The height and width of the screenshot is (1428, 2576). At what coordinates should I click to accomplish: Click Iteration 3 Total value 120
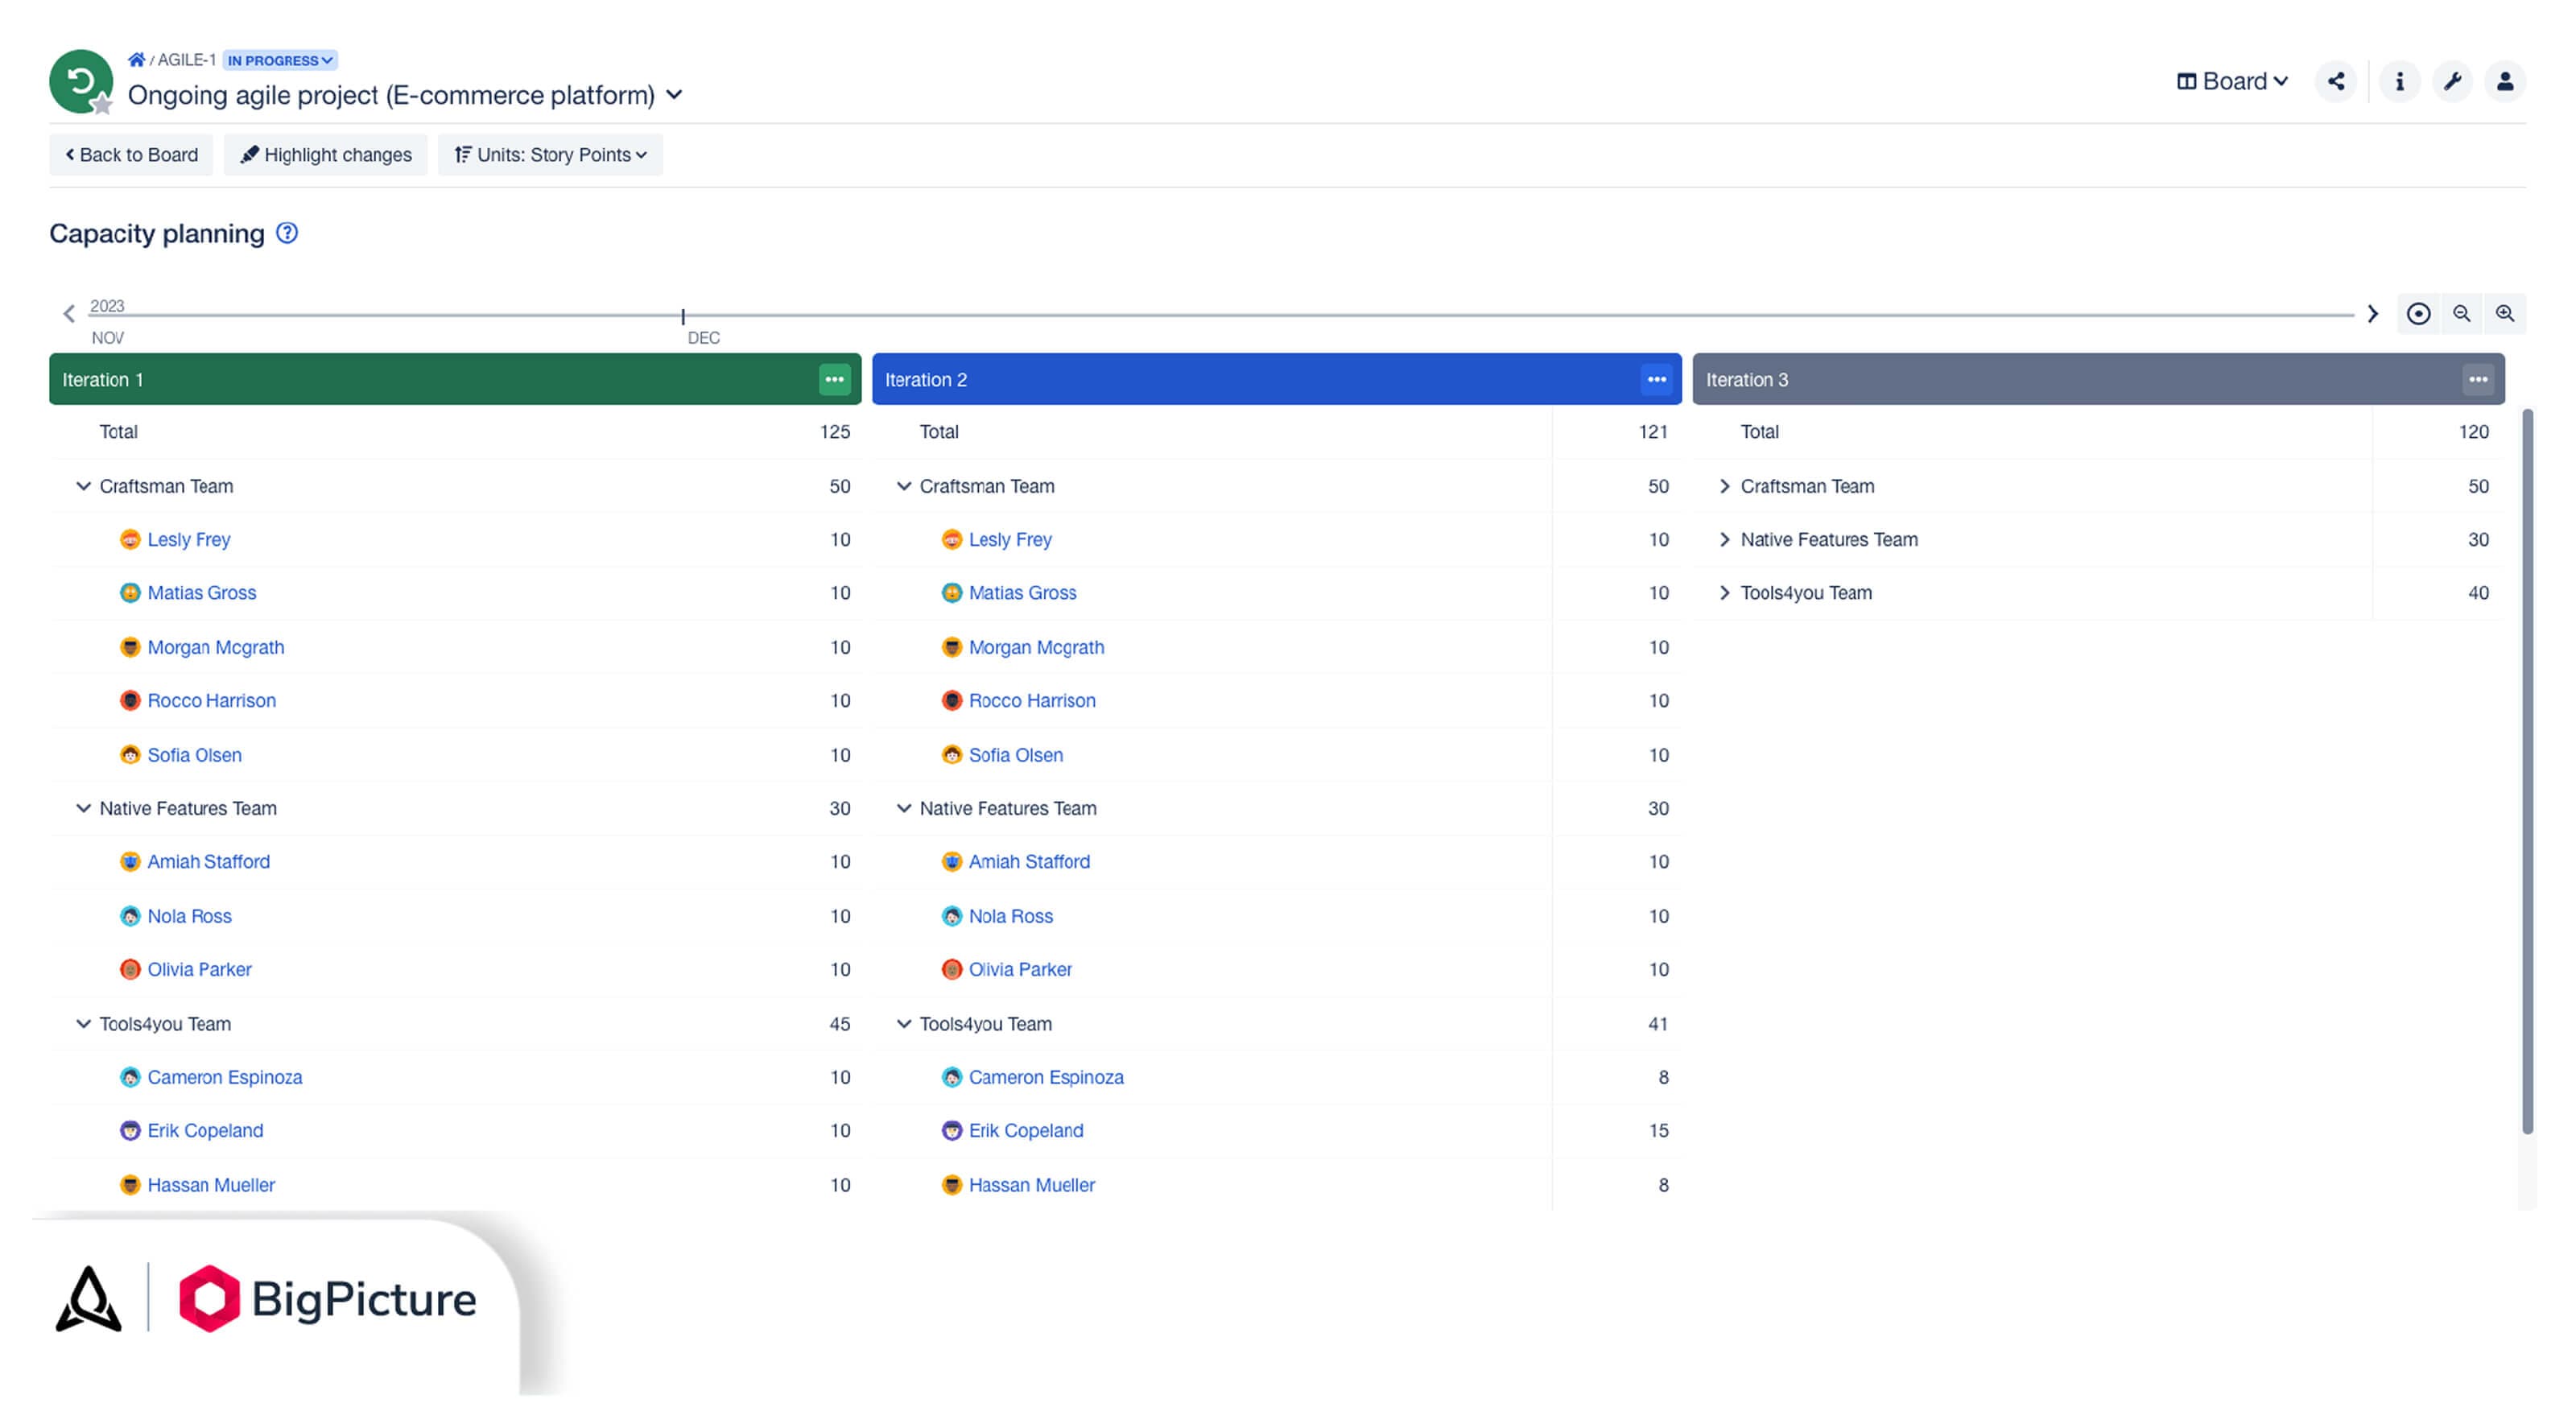(x=2474, y=432)
